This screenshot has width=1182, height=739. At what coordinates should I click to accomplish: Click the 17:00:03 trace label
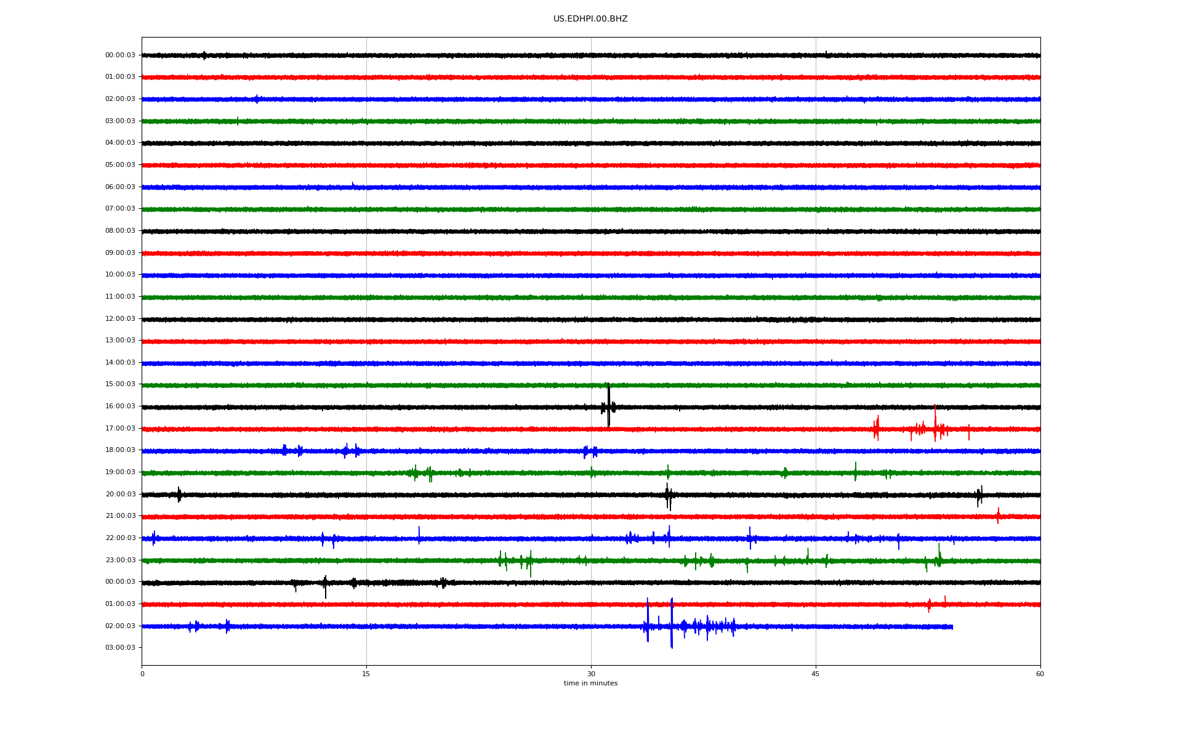[120, 429]
